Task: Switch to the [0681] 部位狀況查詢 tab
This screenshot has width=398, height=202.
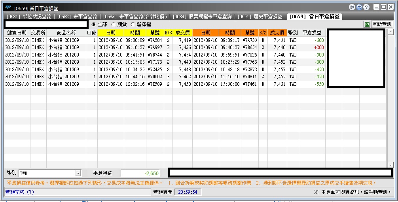Action: click(29, 17)
